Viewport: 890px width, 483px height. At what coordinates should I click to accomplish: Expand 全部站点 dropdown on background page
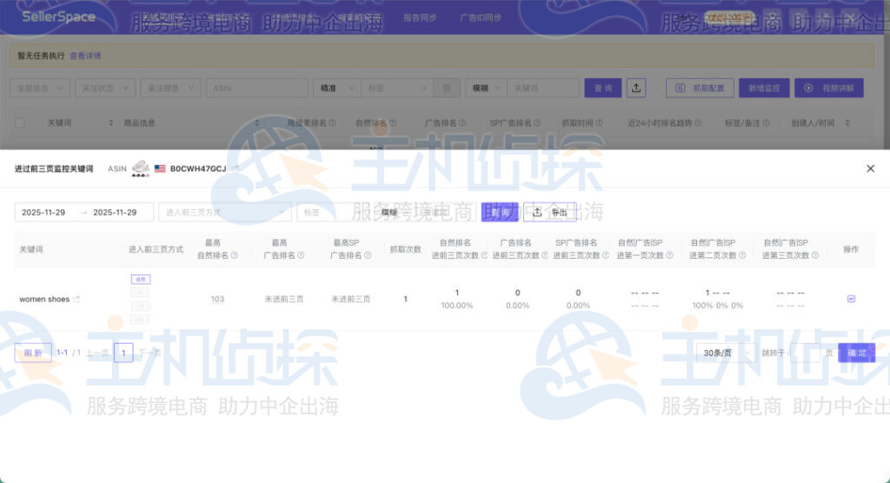click(x=40, y=88)
